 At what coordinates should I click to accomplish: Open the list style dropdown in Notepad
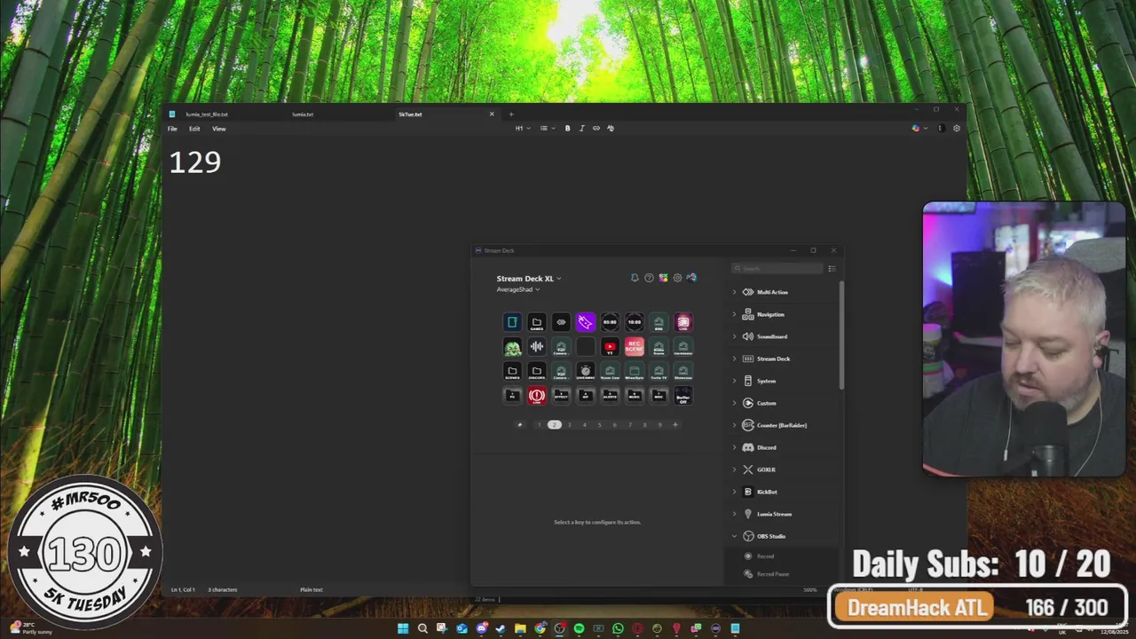(x=547, y=128)
